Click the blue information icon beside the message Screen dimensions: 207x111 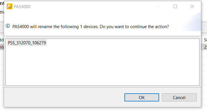[x=8, y=26]
